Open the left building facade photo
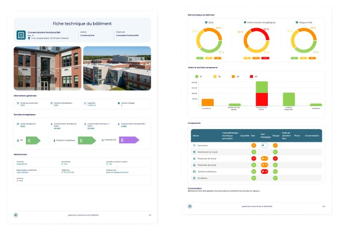The height and width of the screenshot is (238, 346). (47, 68)
